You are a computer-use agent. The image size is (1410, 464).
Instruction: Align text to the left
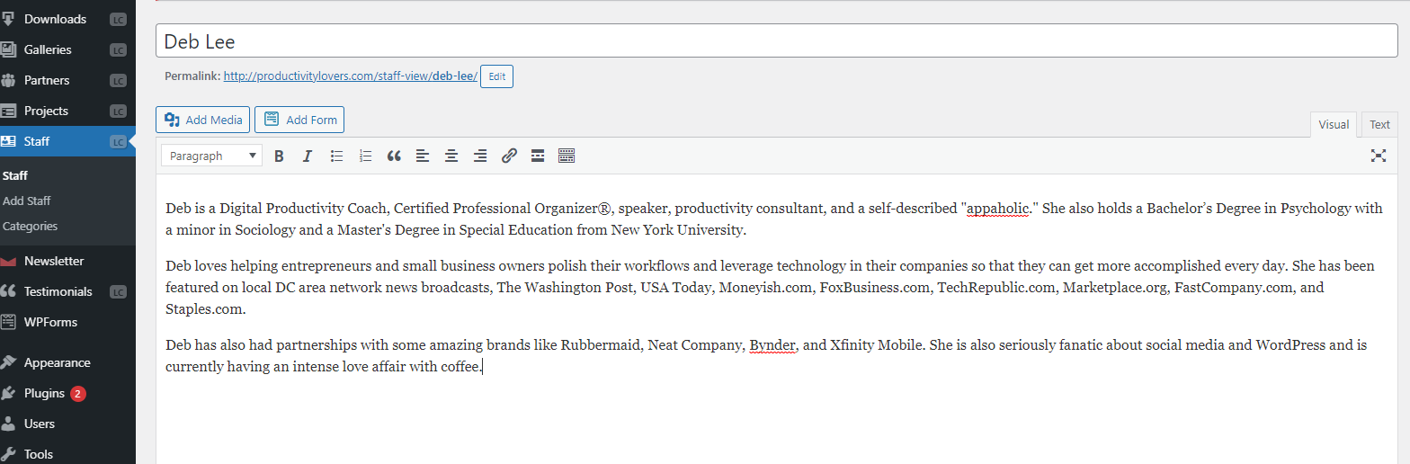(423, 156)
